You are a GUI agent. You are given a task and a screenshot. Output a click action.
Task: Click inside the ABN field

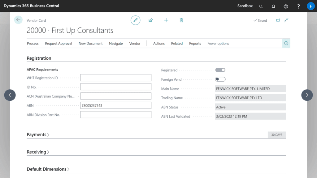click(115, 105)
